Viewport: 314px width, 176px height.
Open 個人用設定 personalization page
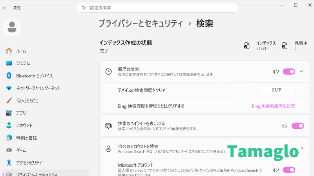point(27,101)
